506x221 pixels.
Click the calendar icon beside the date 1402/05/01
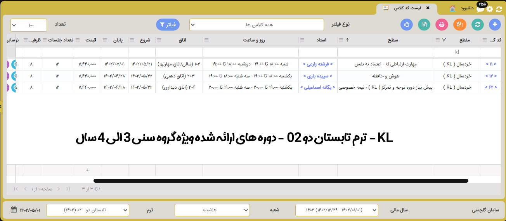click(14, 210)
